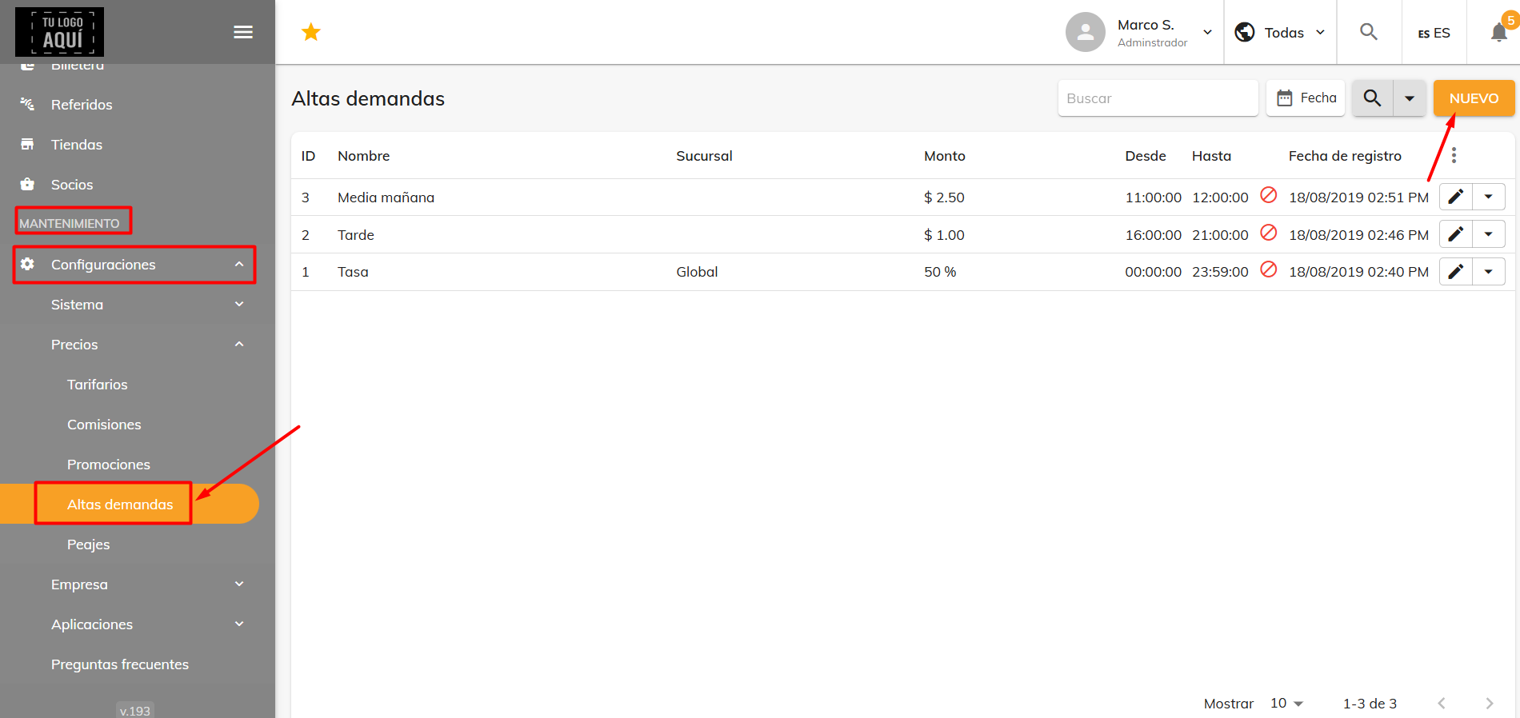Click the $ 1.00 amount cell

[944, 235]
